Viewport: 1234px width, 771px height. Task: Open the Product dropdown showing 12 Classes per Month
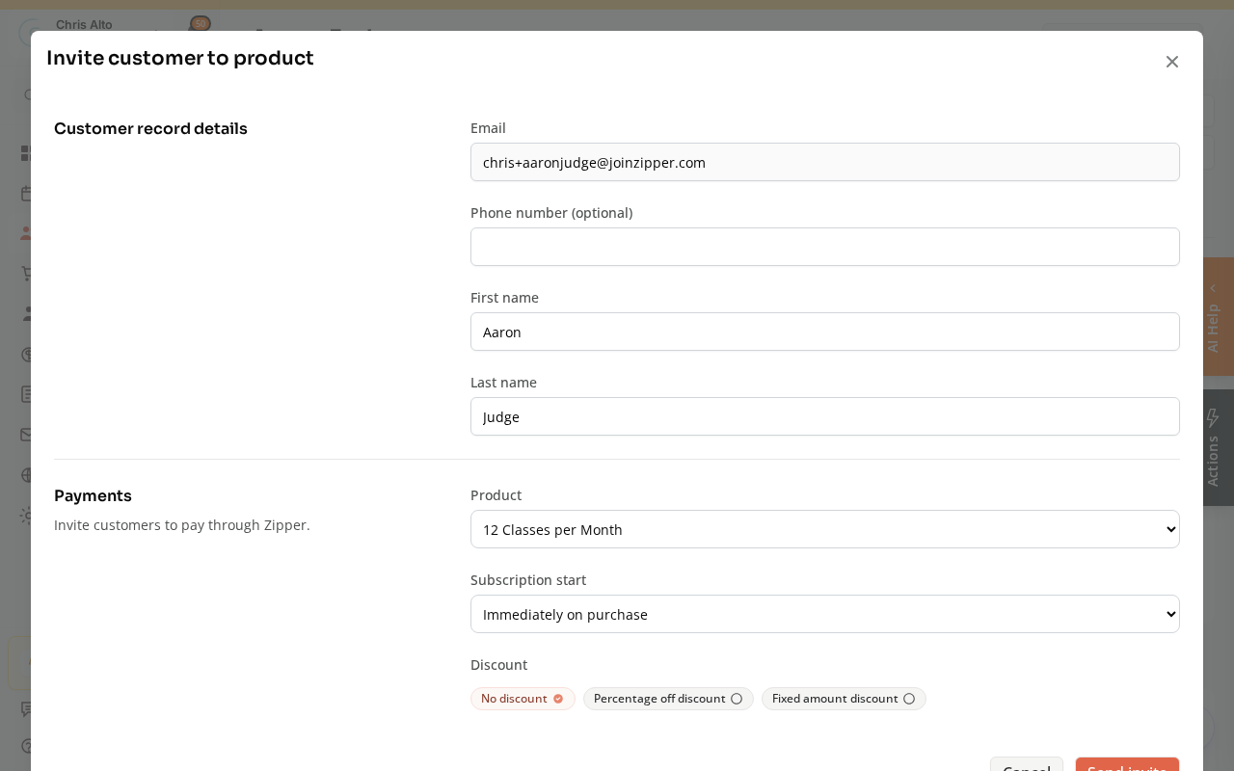(825, 529)
